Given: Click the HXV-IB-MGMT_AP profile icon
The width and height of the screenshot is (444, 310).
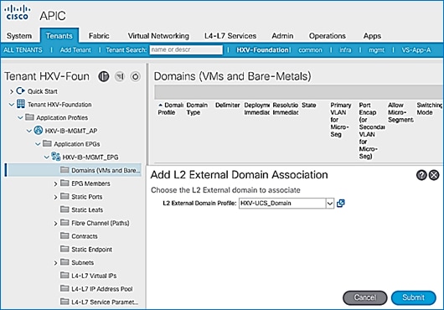Looking at the screenshot, I should 39,130.
